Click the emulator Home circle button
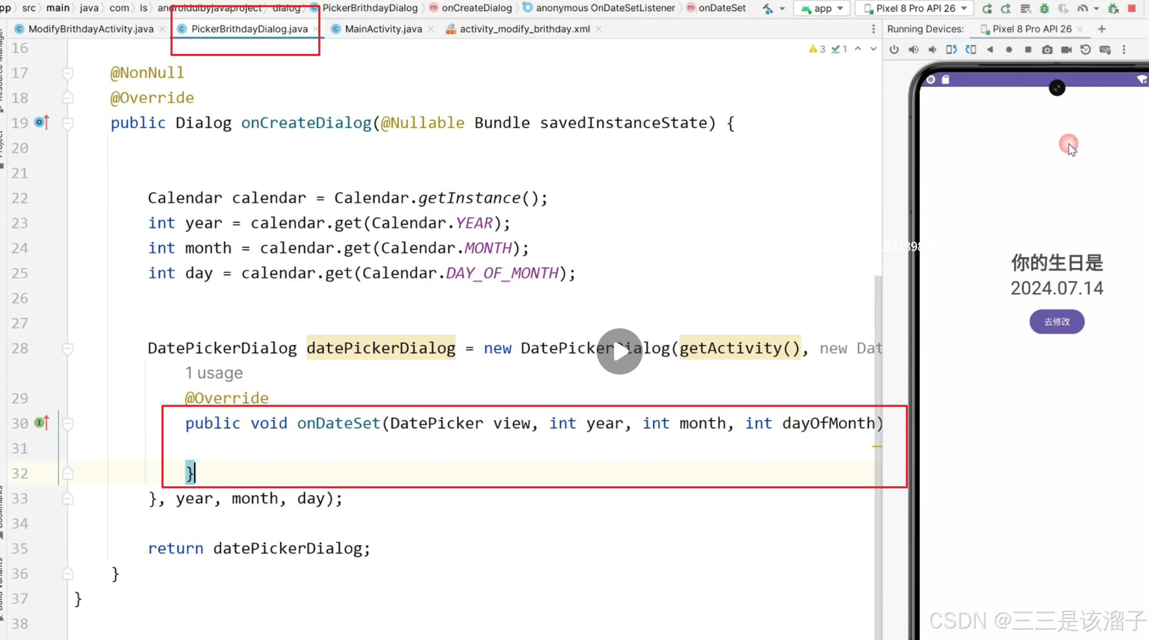 [x=1009, y=49]
